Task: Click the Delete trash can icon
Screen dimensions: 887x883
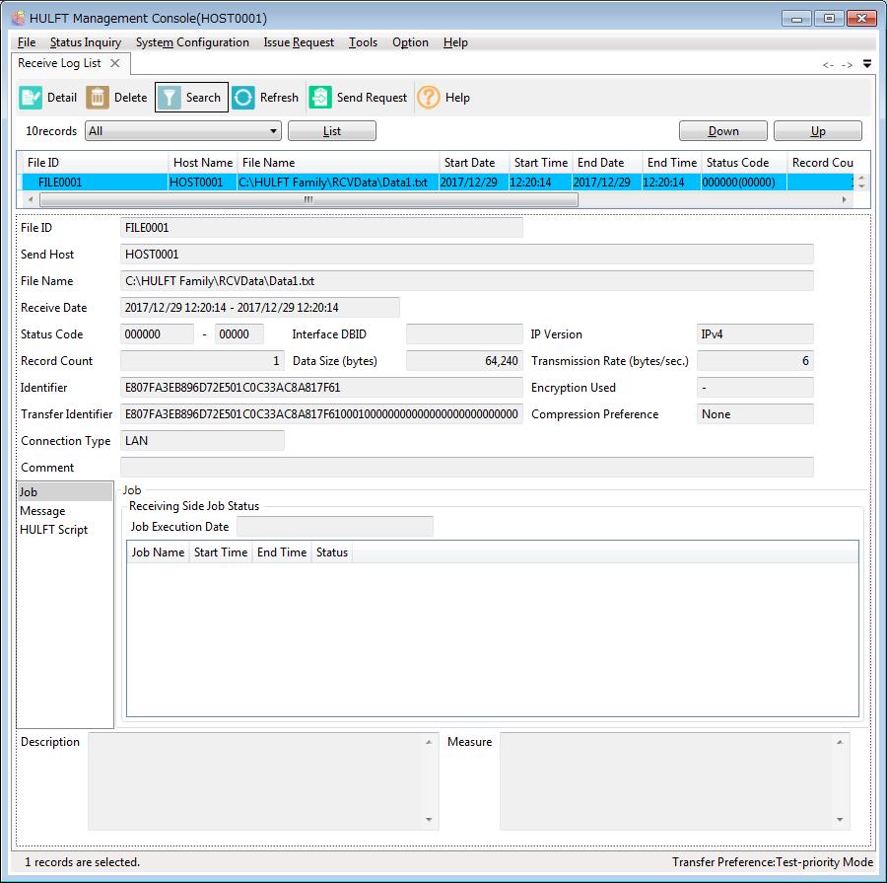Action: 98,98
